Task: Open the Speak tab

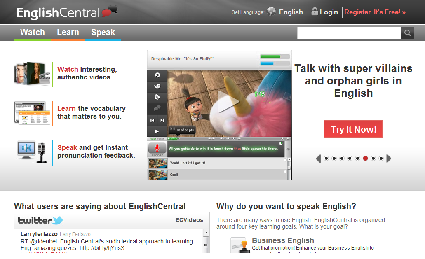Action: pyautogui.click(x=103, y=33)
